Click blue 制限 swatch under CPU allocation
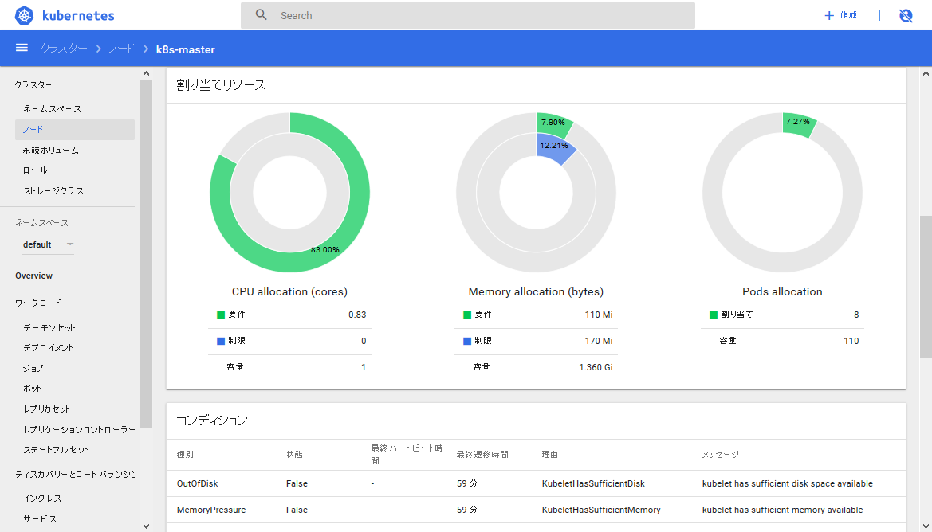Screen dimensions: 932x532 coord(221,341)
